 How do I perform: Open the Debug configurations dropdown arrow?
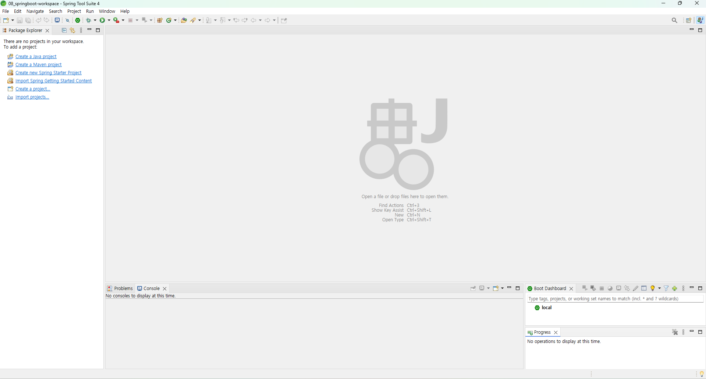(x=95, y=20)
